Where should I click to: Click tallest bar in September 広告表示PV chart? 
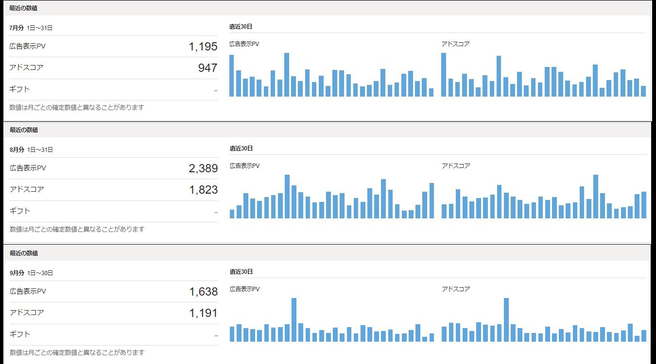(x=294, y=320)
